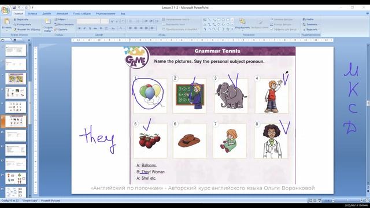Expand the shapes gallery
370x208 pixels.
pos(232,29)
